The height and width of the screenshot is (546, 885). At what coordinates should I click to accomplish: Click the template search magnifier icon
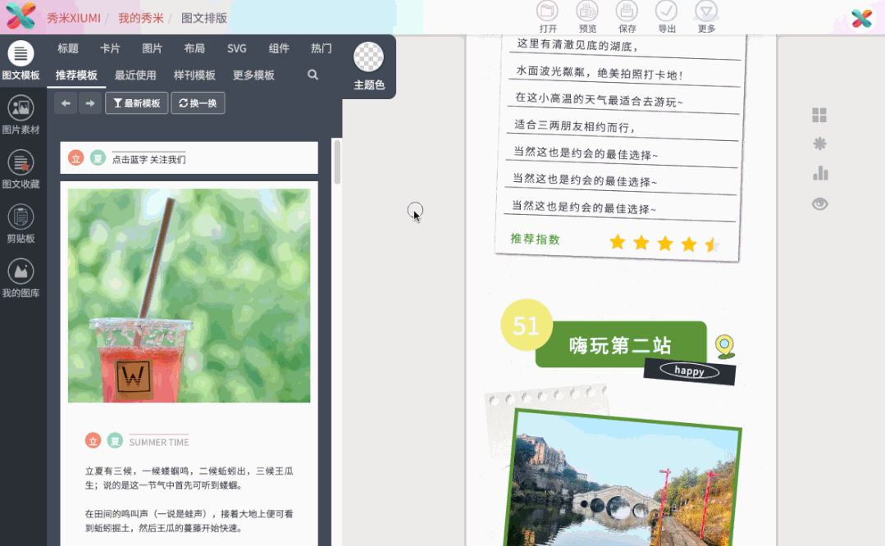[312, 75]
